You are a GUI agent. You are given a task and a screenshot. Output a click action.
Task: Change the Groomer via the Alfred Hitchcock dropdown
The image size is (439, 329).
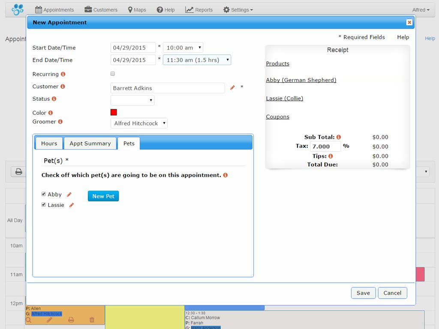click(138, 123)
